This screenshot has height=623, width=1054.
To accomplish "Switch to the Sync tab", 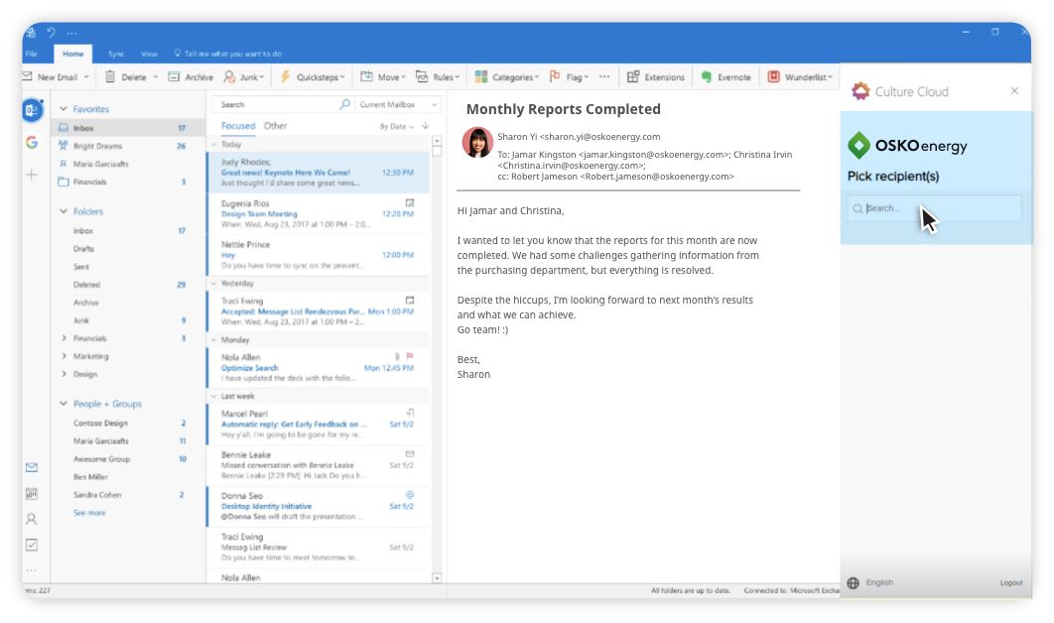I will pyautogui.click(x=116, y=54).
